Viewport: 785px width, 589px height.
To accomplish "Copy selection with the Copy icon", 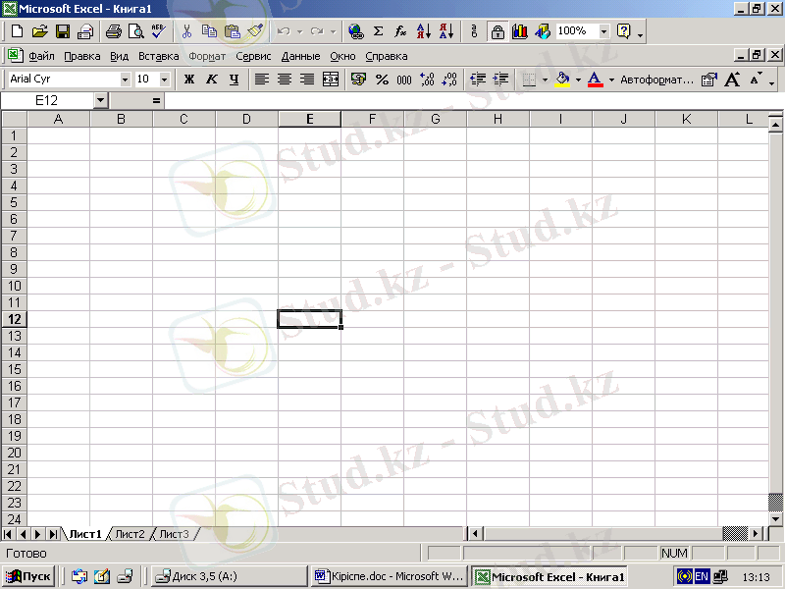I will pyautogui.click(x=209, y=31).
